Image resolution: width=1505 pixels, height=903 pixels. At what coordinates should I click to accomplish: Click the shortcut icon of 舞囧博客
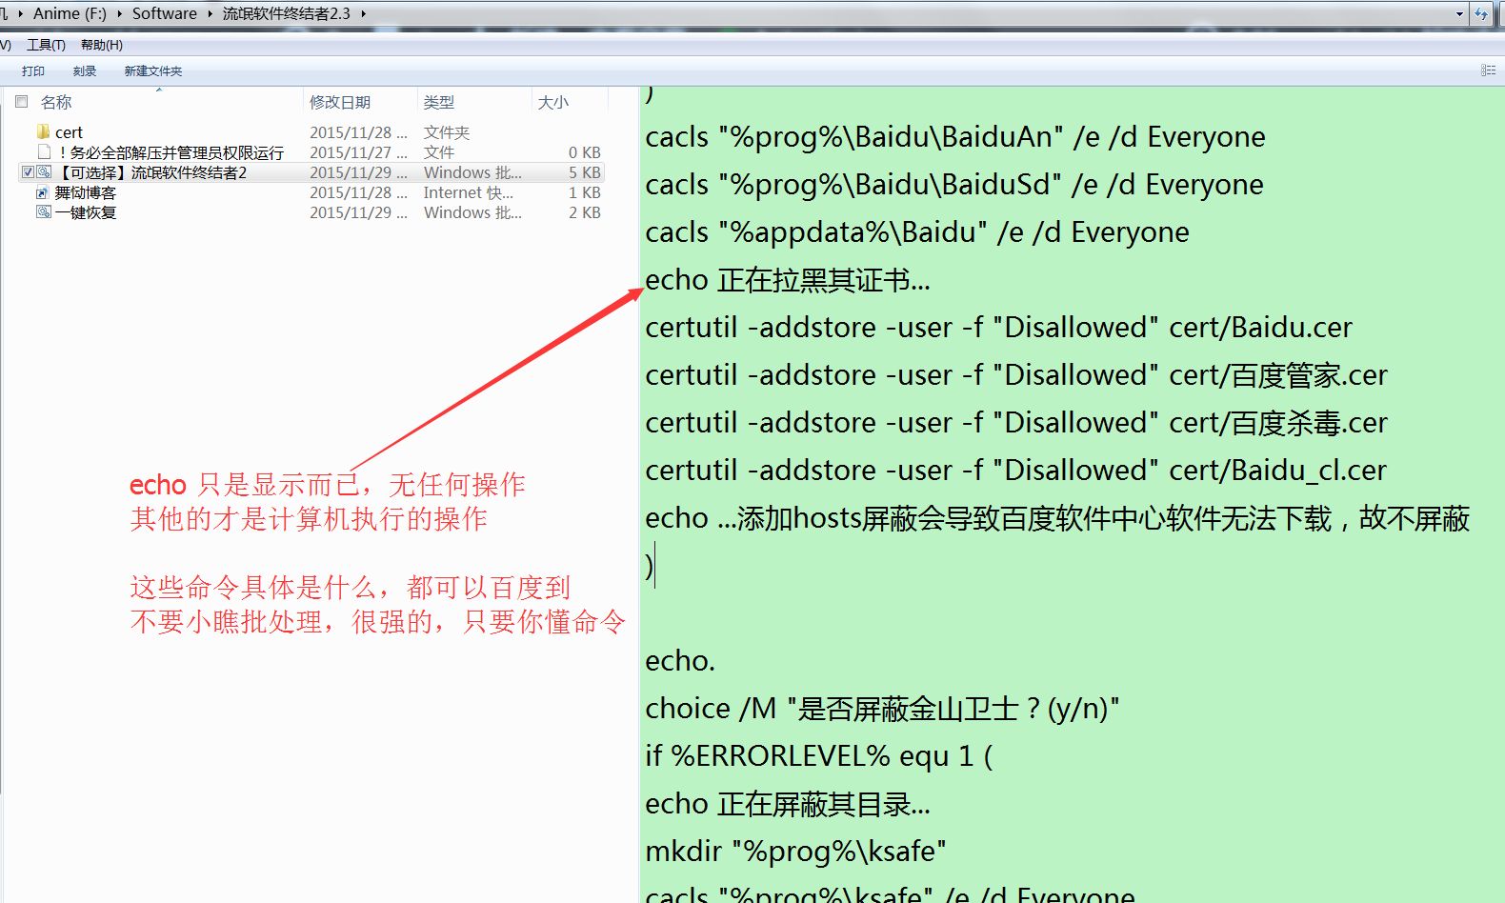pos(43,192)
